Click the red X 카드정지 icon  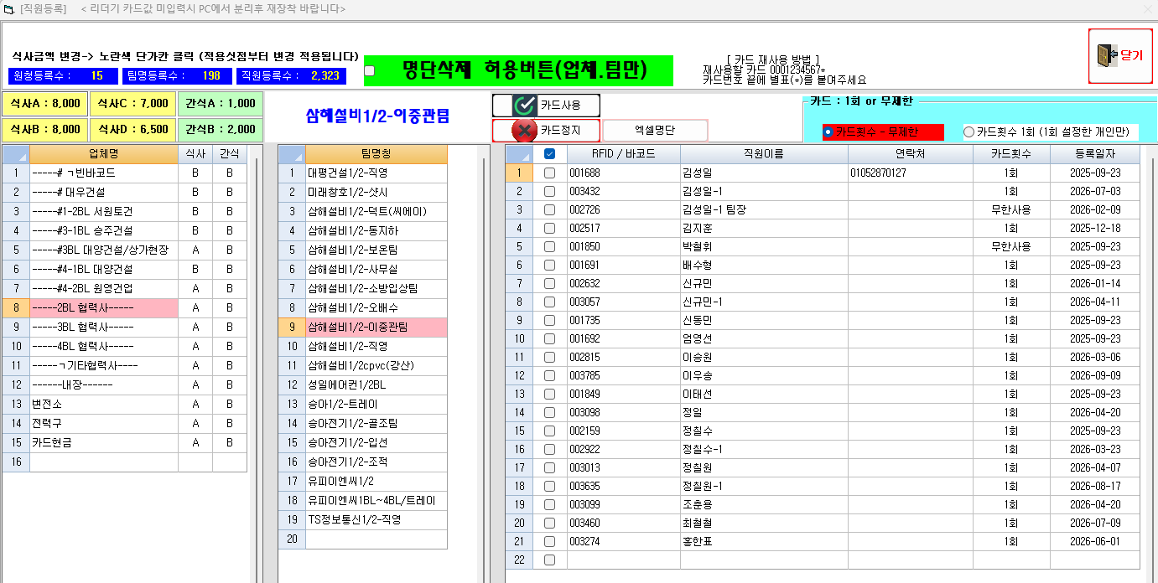[525, 130]
